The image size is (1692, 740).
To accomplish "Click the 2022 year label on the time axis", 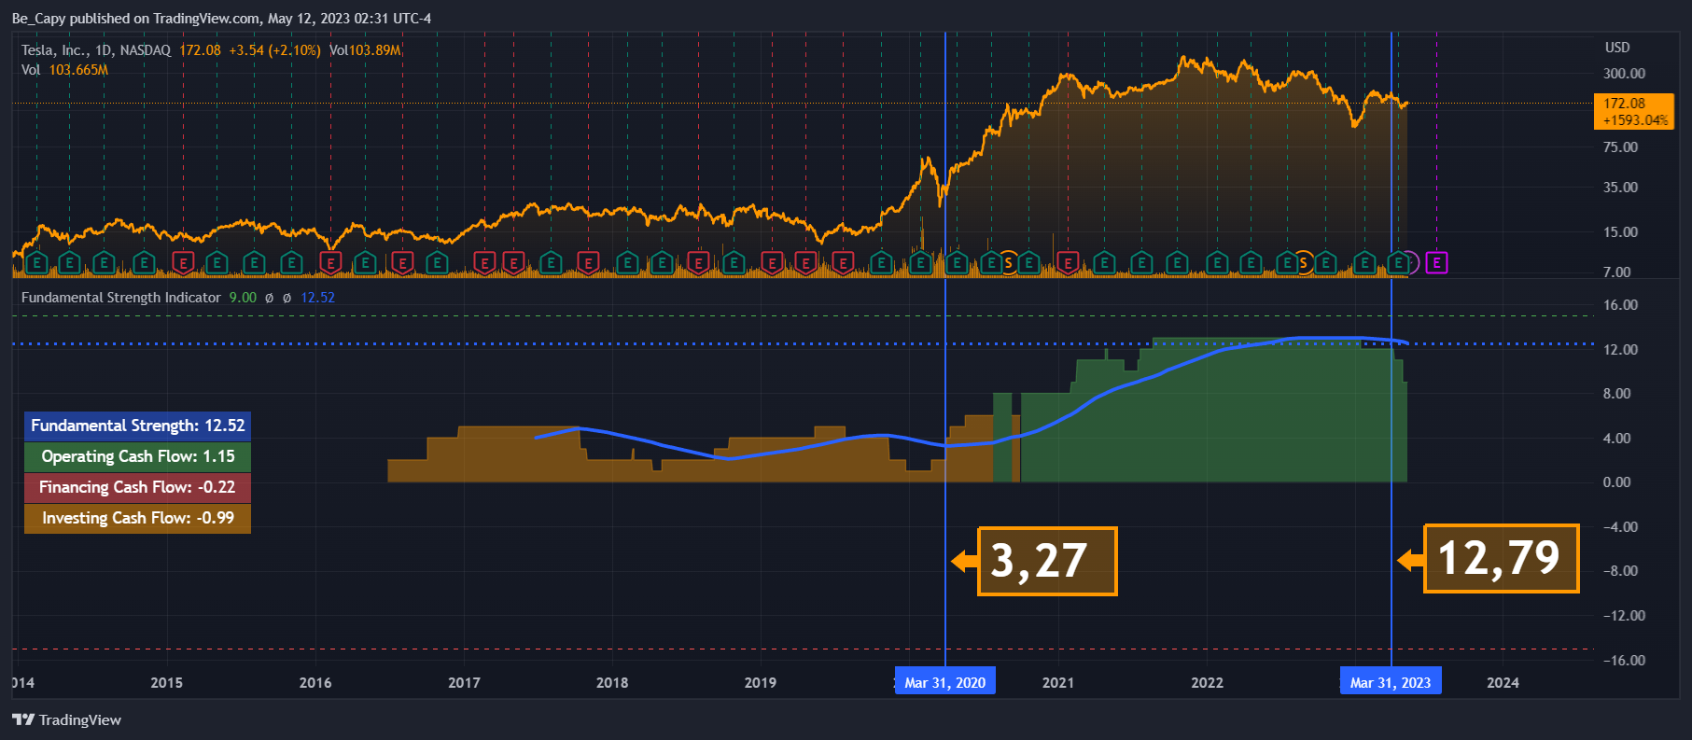I will click(1207, 683).
